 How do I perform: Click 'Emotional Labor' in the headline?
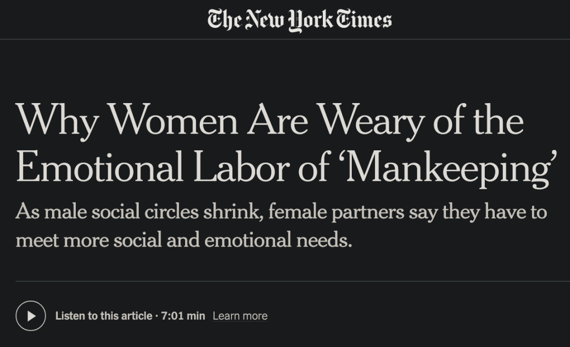pos(152,167)
